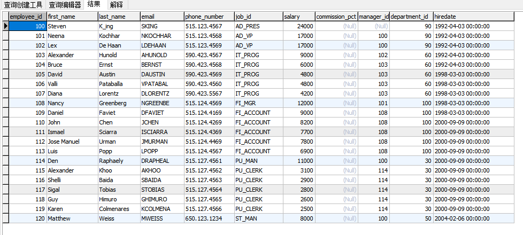Click the salary cell 12000
Image resolution: width=523 pixels, height=235 pixels.
point(299,103)
